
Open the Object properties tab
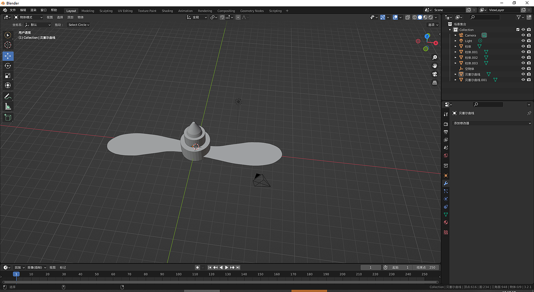[446, 175]
